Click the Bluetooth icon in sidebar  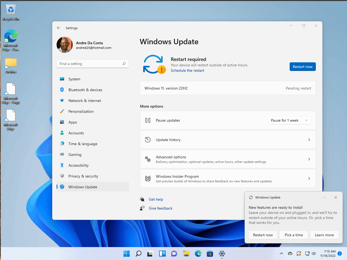62,90
